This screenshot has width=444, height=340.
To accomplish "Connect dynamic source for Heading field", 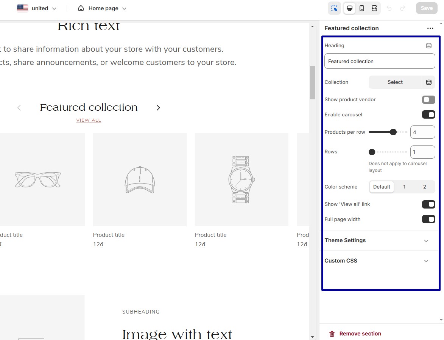I will coord(429,45).
